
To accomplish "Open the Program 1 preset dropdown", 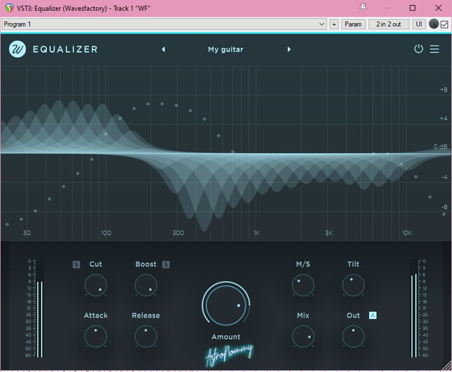I will click(x=164, y=24).
